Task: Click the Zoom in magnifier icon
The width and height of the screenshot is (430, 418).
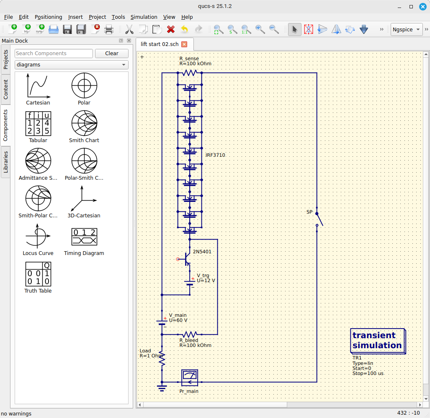Action: [260, 29]
